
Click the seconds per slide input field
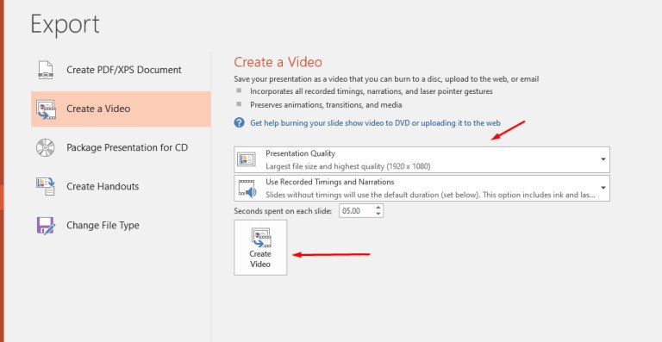coord(357,211)
